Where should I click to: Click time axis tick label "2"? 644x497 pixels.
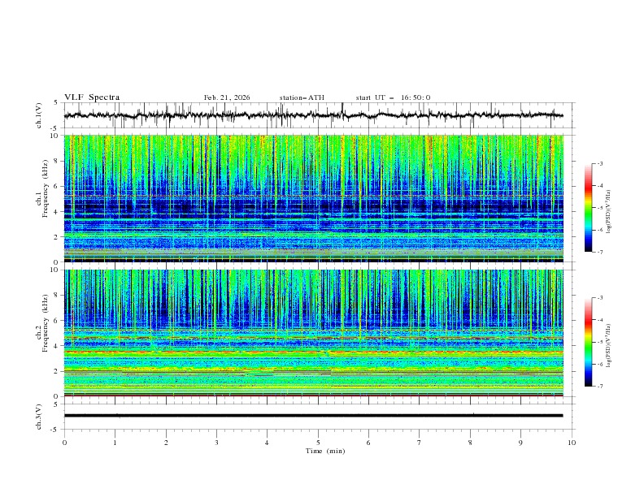[x=166, y=443]
